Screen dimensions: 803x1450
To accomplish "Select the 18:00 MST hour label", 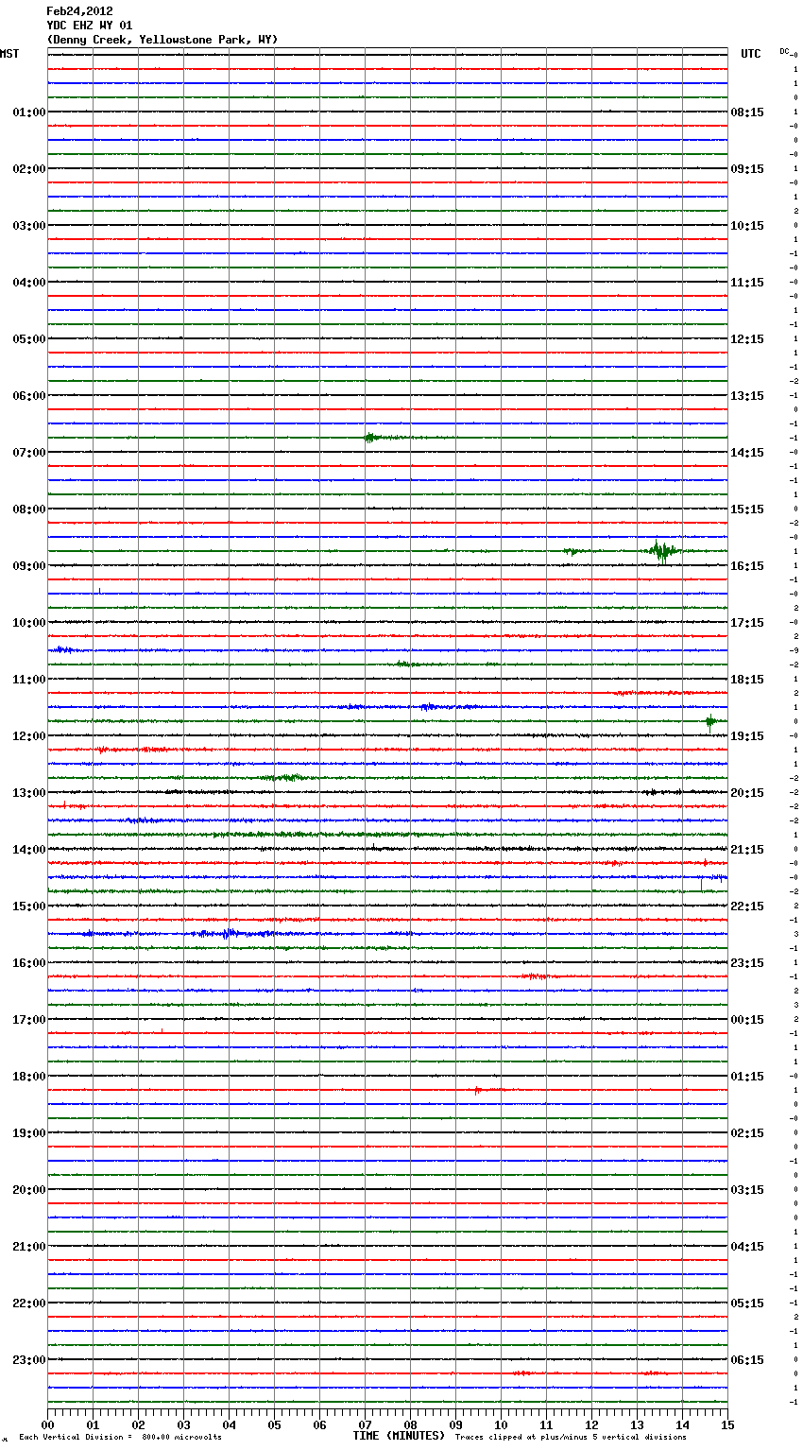I will pos(28,1077).
